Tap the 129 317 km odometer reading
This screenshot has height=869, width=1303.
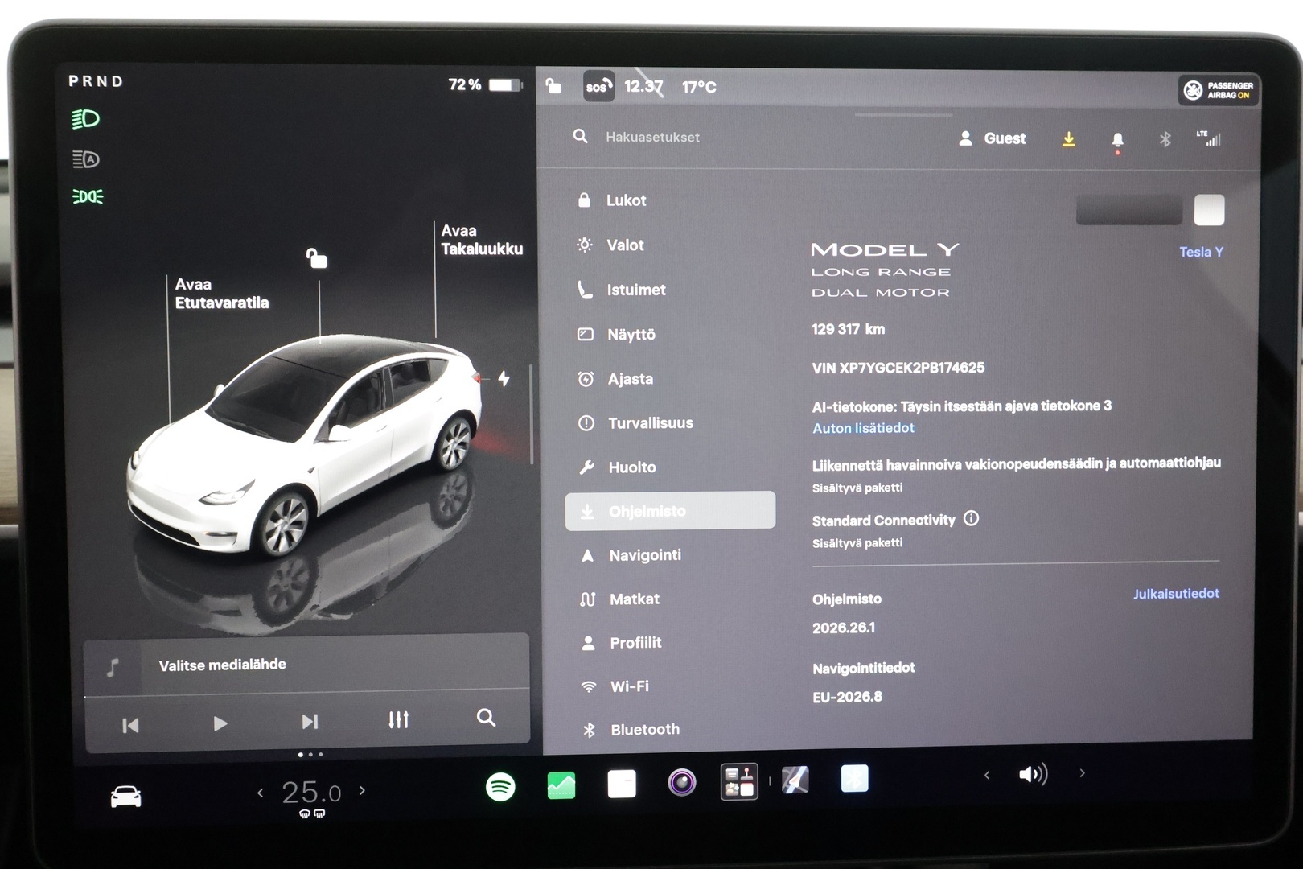tap(848, 329)
